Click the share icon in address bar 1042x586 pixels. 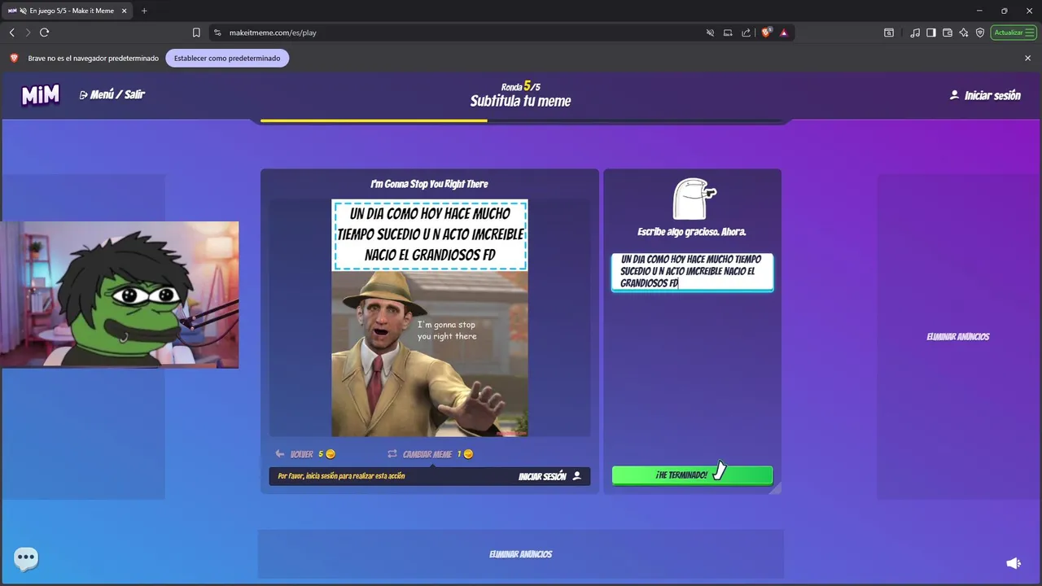746,33
